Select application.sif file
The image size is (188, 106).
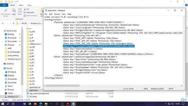pyautogui.click(x=35, y=87)
